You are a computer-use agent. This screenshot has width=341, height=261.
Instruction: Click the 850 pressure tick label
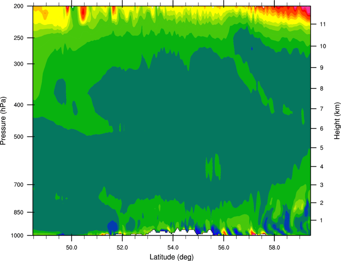[18, 212]
